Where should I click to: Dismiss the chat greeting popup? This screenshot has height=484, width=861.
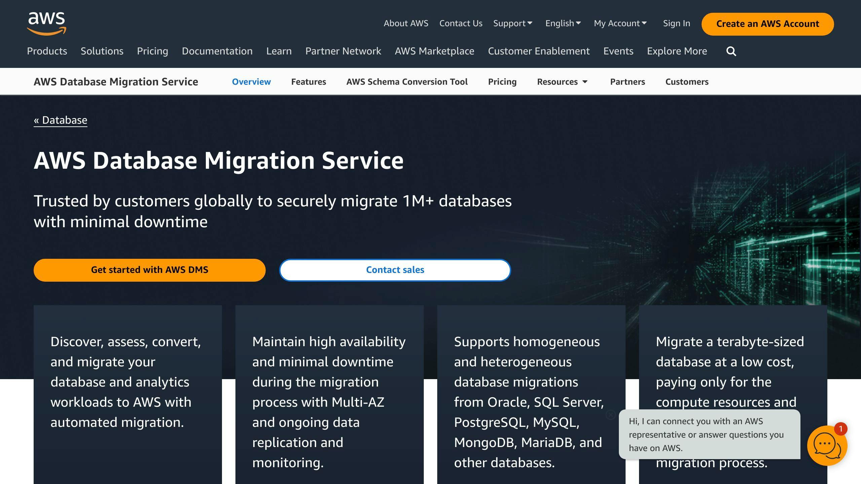click(x=610, y=415)
